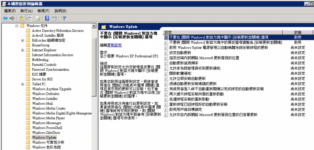Click the Forward arrow toolbar icon
Viewport: 314px width, 150px height.
click(12, 18)
